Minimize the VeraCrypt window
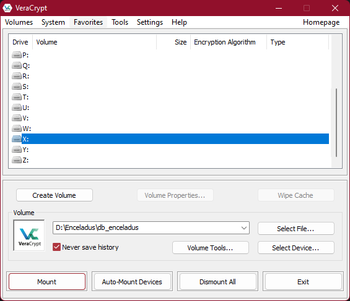The width and height of the screenshot is (350, 301). click(279, 8)
